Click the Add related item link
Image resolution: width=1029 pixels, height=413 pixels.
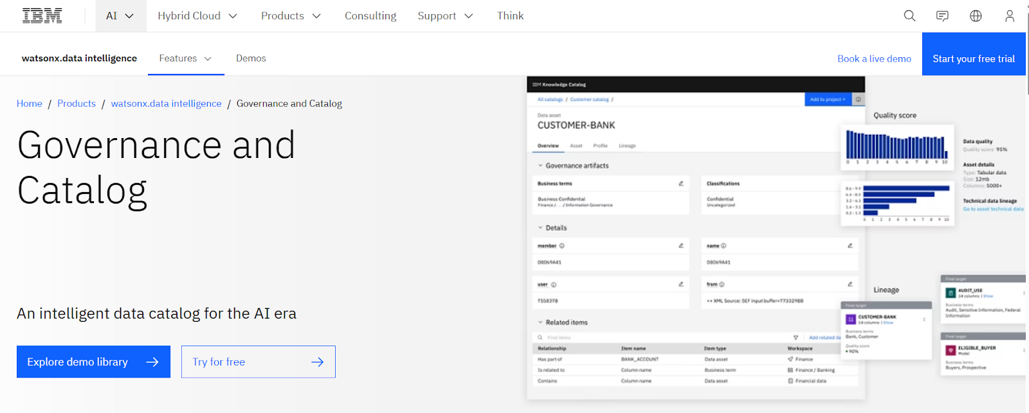[x=824, y=337]
